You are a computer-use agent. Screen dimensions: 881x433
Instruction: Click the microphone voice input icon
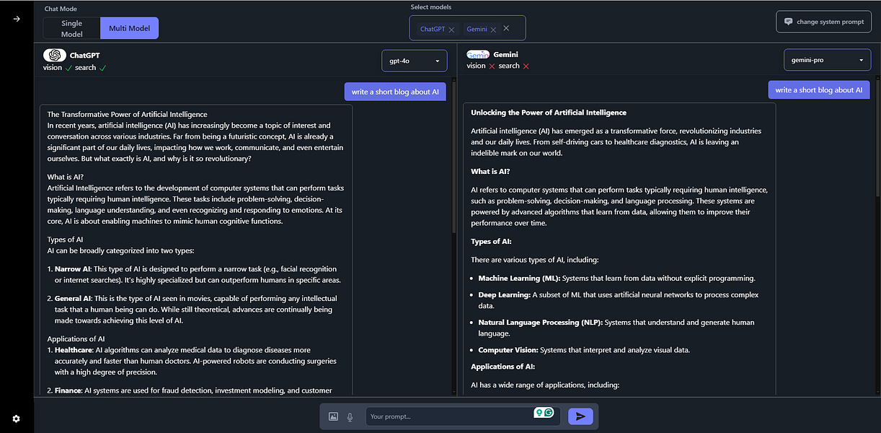[350, 416]
